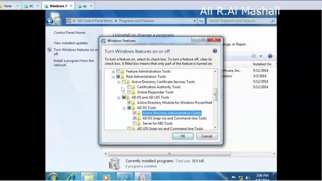Image resolution: width=322 pixels, height=181 pixels.
Task: Uncheck AD DS Snap-ins and Command-line Tools
Action: point(135,118)
